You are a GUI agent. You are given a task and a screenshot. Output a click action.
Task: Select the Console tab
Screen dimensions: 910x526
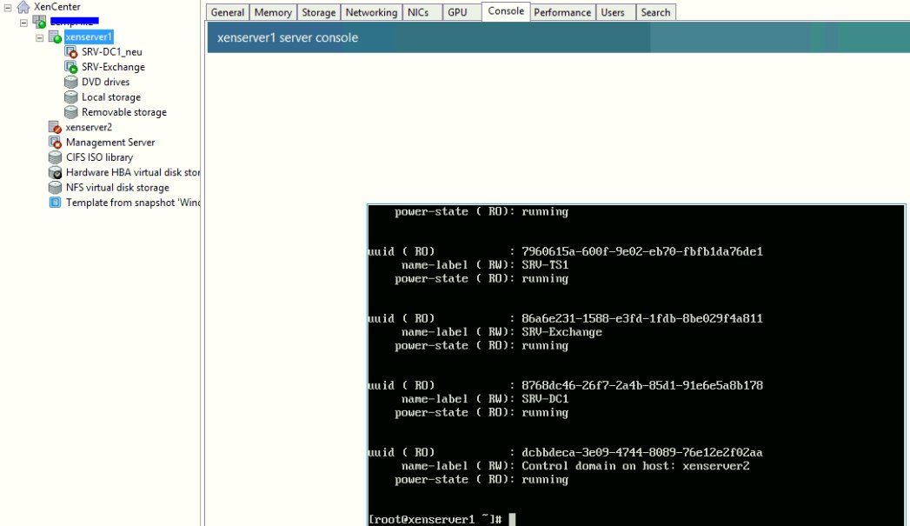506,11
